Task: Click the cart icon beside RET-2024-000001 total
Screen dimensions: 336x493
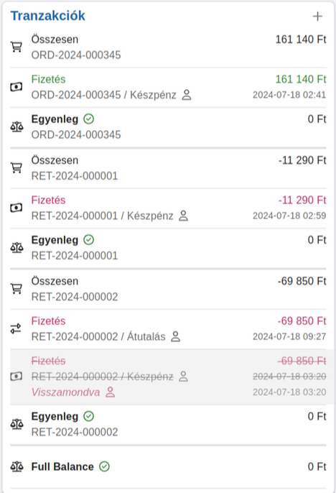Action: [x=17, y=167]
